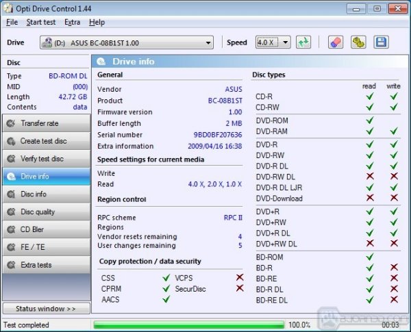Click the green progress bar
The image size is (411, 332).
189,324
